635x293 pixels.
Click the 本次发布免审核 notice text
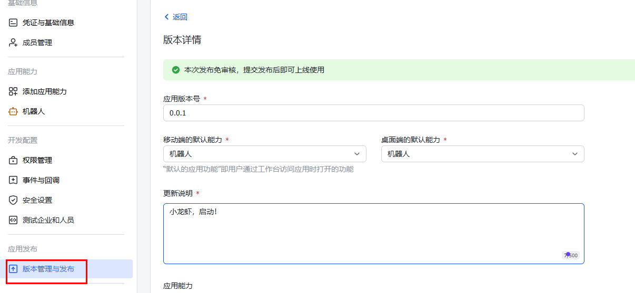tap(254, 70)
